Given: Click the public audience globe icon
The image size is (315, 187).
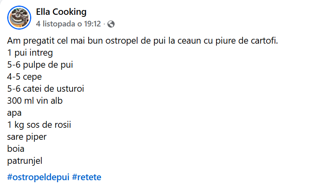Looking at the screenshot, I should (111, 24).
